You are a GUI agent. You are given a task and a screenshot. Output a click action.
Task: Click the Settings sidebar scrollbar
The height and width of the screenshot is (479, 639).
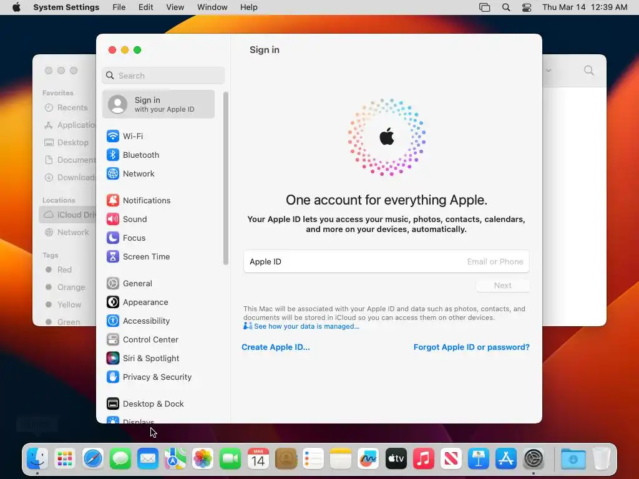226,178
